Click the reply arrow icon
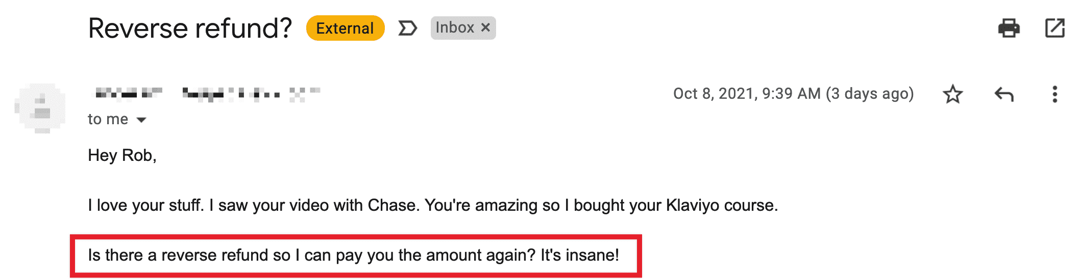The width and height of the screenshot is (1080, 279). tap(1003, 94)
